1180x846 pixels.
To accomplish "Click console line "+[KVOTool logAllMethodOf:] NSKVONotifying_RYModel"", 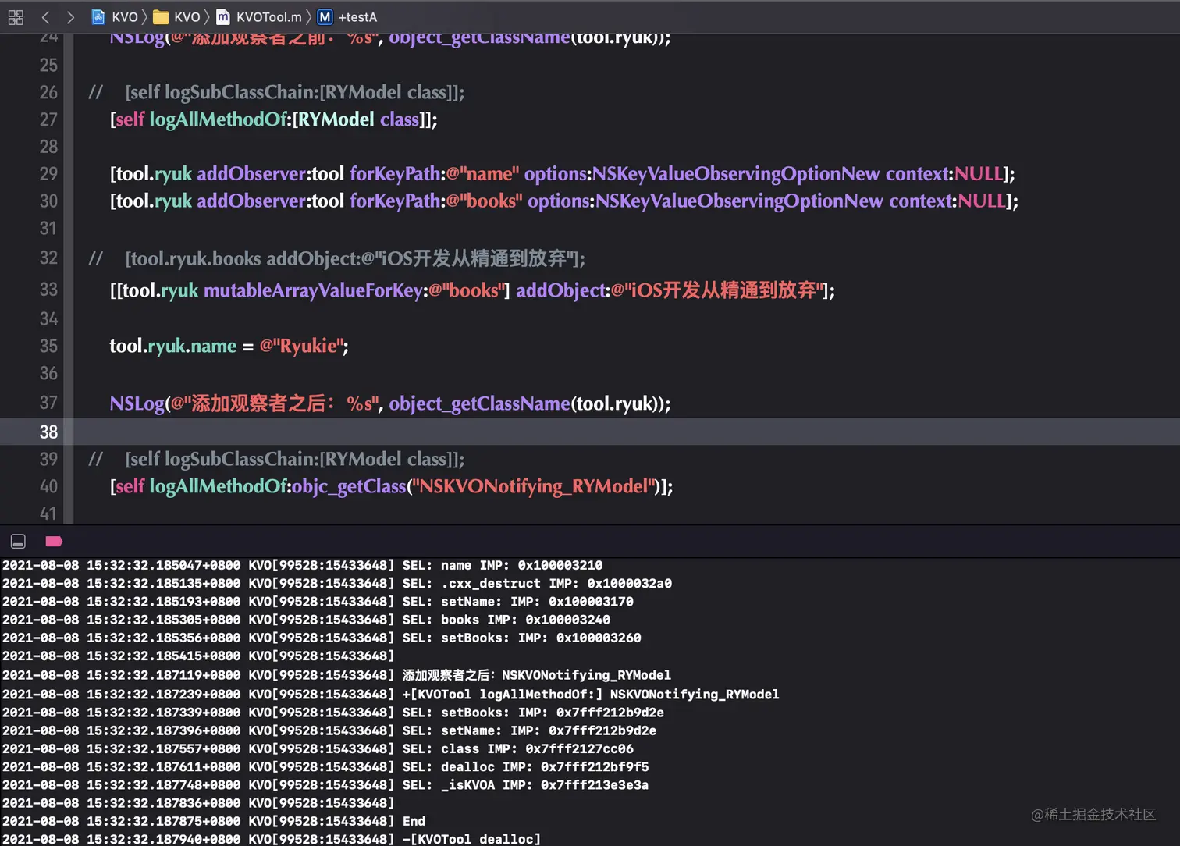I will click(x=390, y=694).
